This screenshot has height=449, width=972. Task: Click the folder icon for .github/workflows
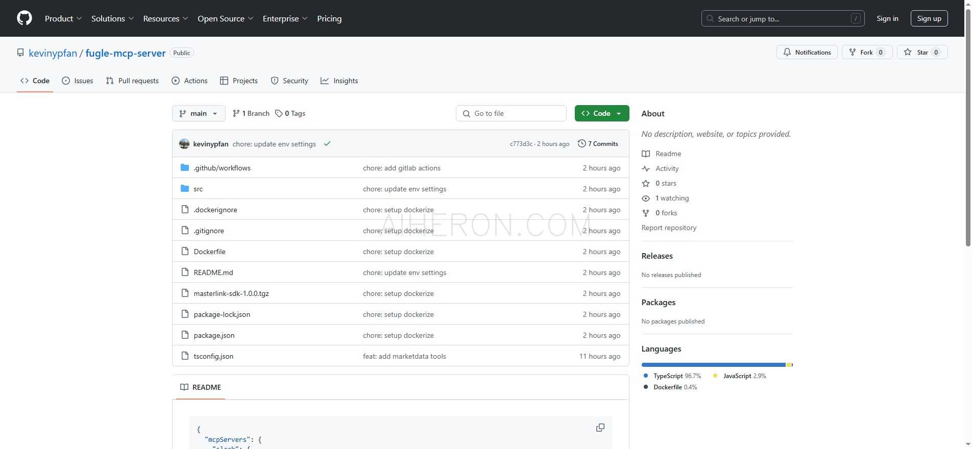click(x=185, y=168)
